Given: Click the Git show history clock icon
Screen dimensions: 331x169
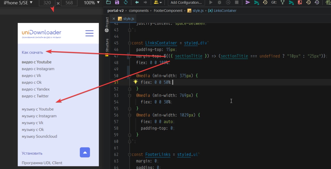Looking at the screenshot, I should point(309,3).
